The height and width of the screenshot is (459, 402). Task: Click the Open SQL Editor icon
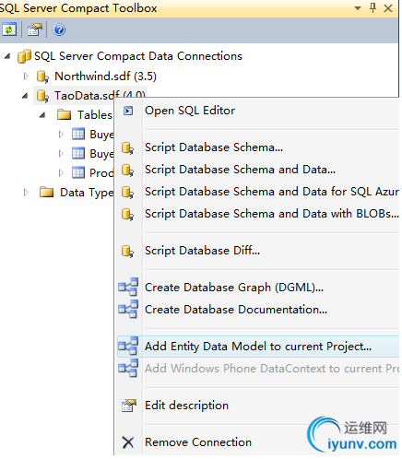(128, 111)
